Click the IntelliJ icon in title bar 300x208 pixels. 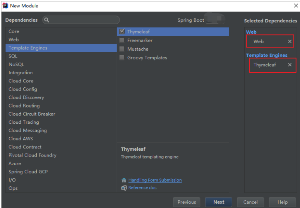(x=5, y=6)
